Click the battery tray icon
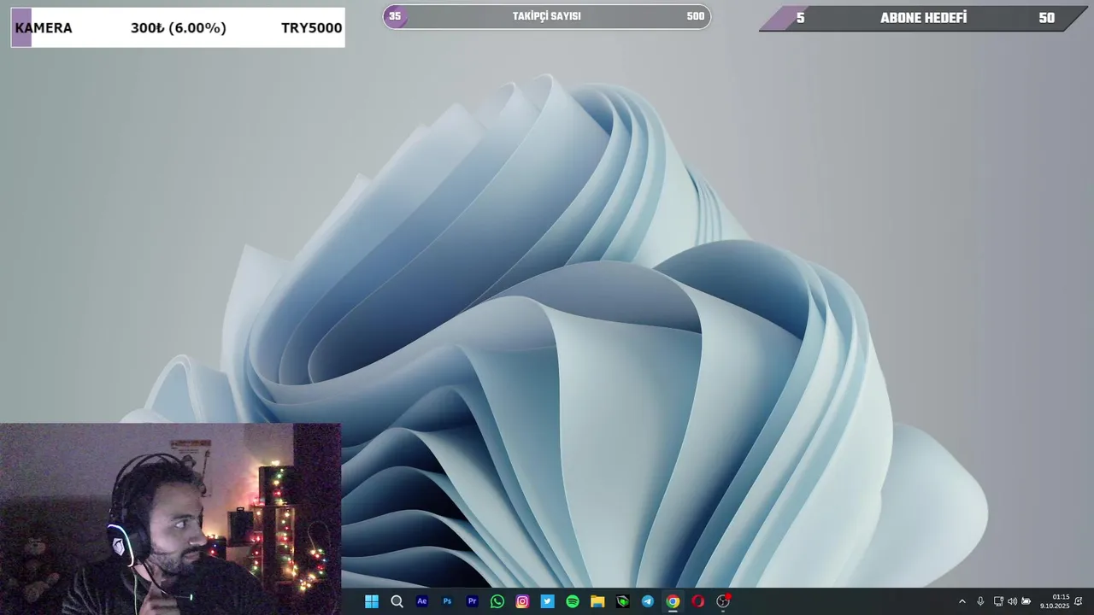 click(x=1026, y=601)
